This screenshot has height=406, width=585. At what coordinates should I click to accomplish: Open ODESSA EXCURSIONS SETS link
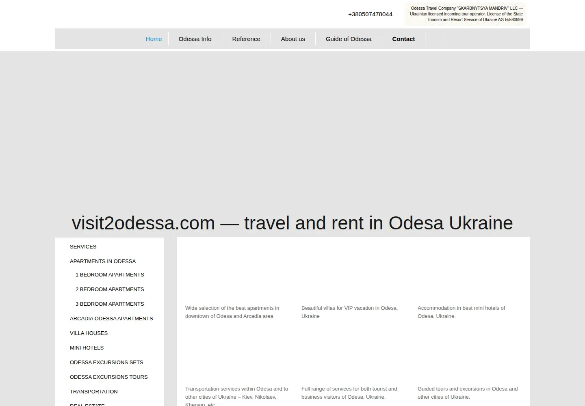106,363
